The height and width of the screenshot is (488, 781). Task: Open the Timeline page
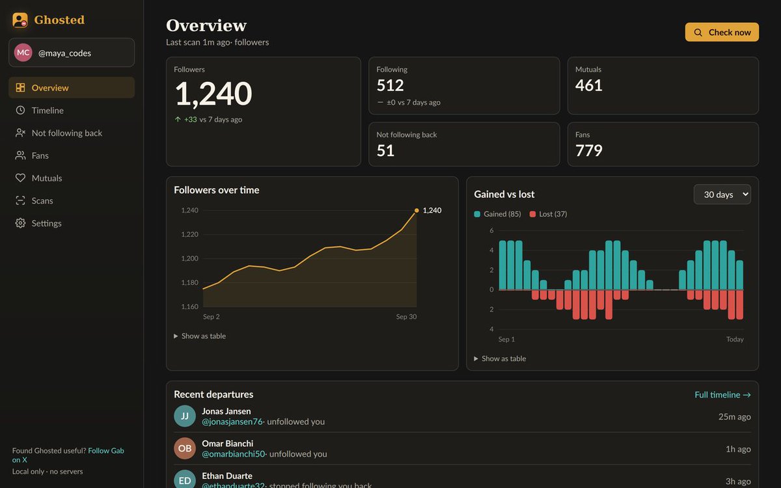click(72, 111)
